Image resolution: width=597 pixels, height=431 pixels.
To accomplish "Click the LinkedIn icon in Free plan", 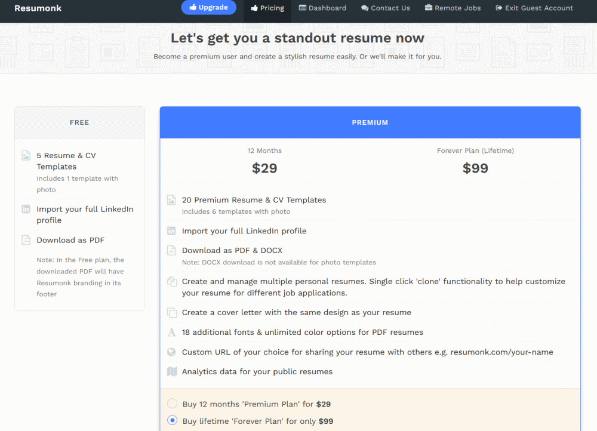I will coord(26,210).
